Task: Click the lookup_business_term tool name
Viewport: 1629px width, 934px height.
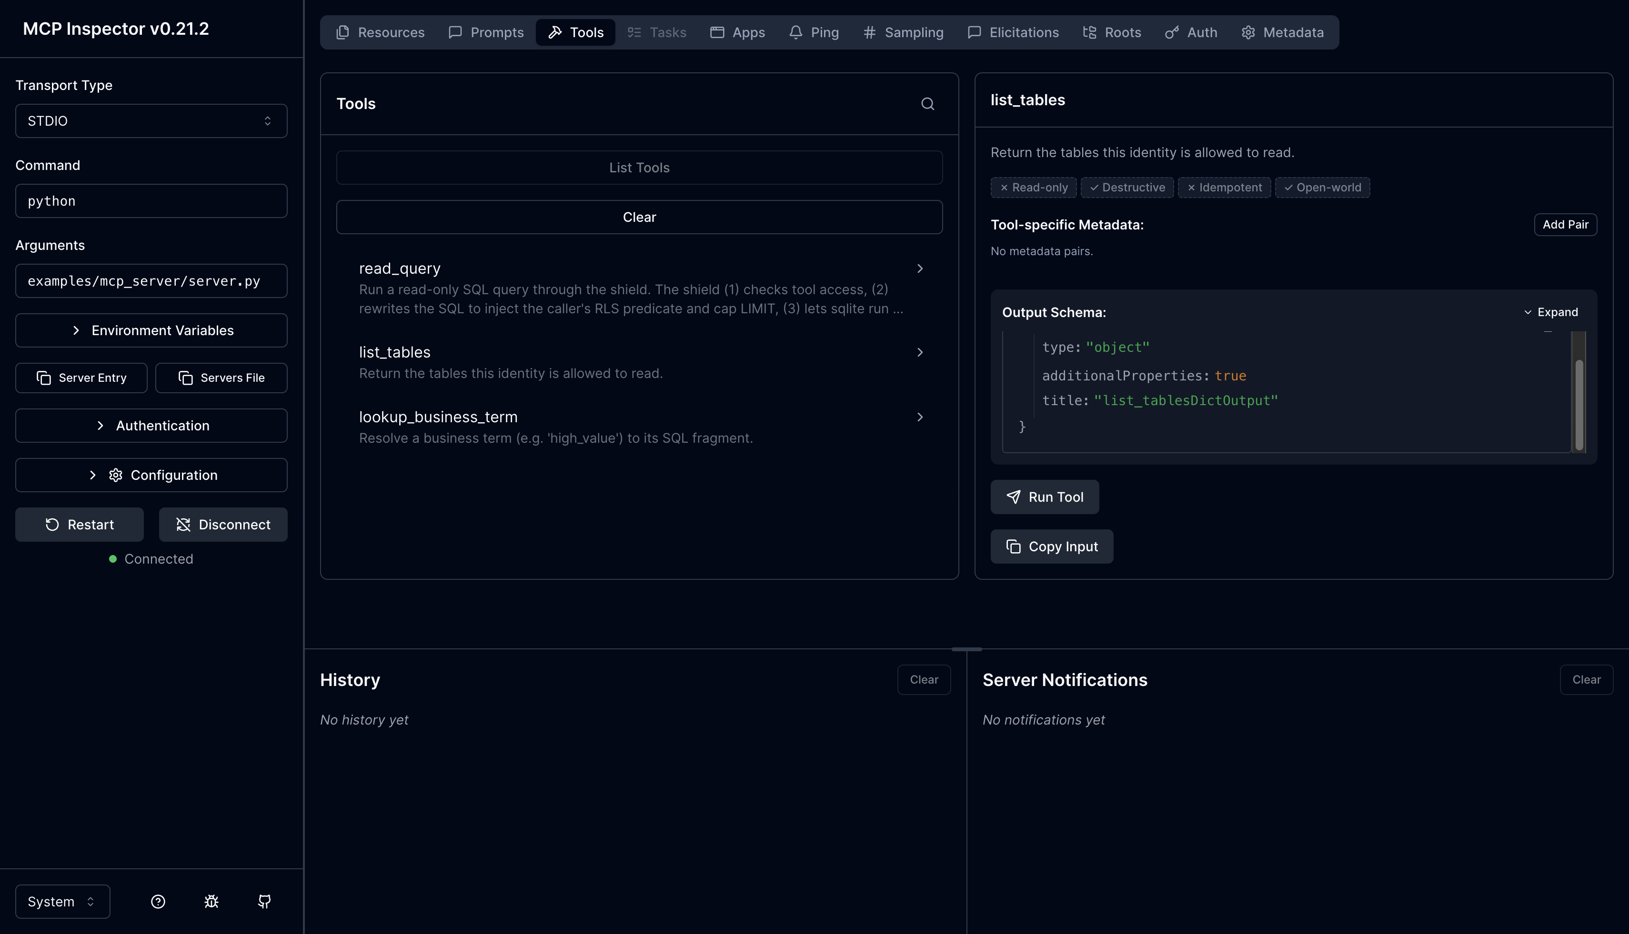Action: click(438, 417)
